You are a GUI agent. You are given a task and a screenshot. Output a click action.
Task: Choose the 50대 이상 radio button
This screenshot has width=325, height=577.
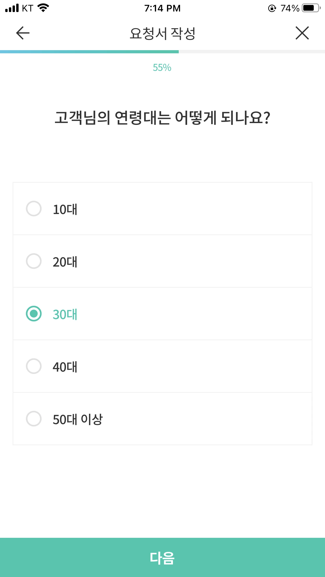34,419
